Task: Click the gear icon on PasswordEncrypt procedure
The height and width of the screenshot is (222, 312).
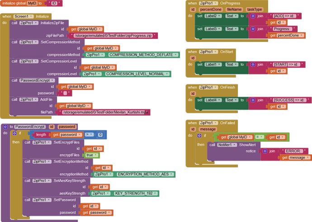Action: [5, 127]
